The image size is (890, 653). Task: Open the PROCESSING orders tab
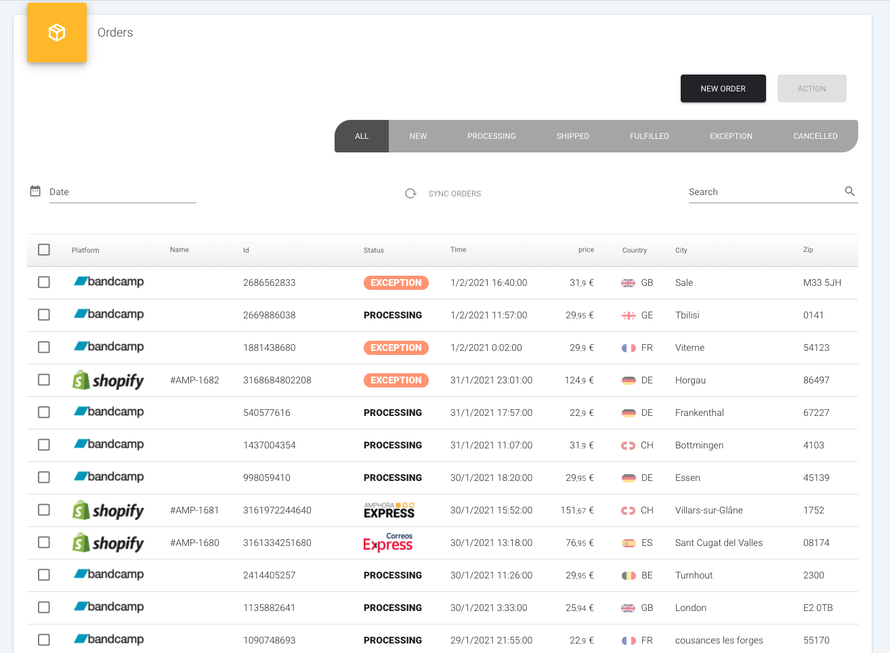(492, 136)
